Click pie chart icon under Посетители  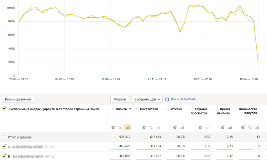(x=144, y=127)
